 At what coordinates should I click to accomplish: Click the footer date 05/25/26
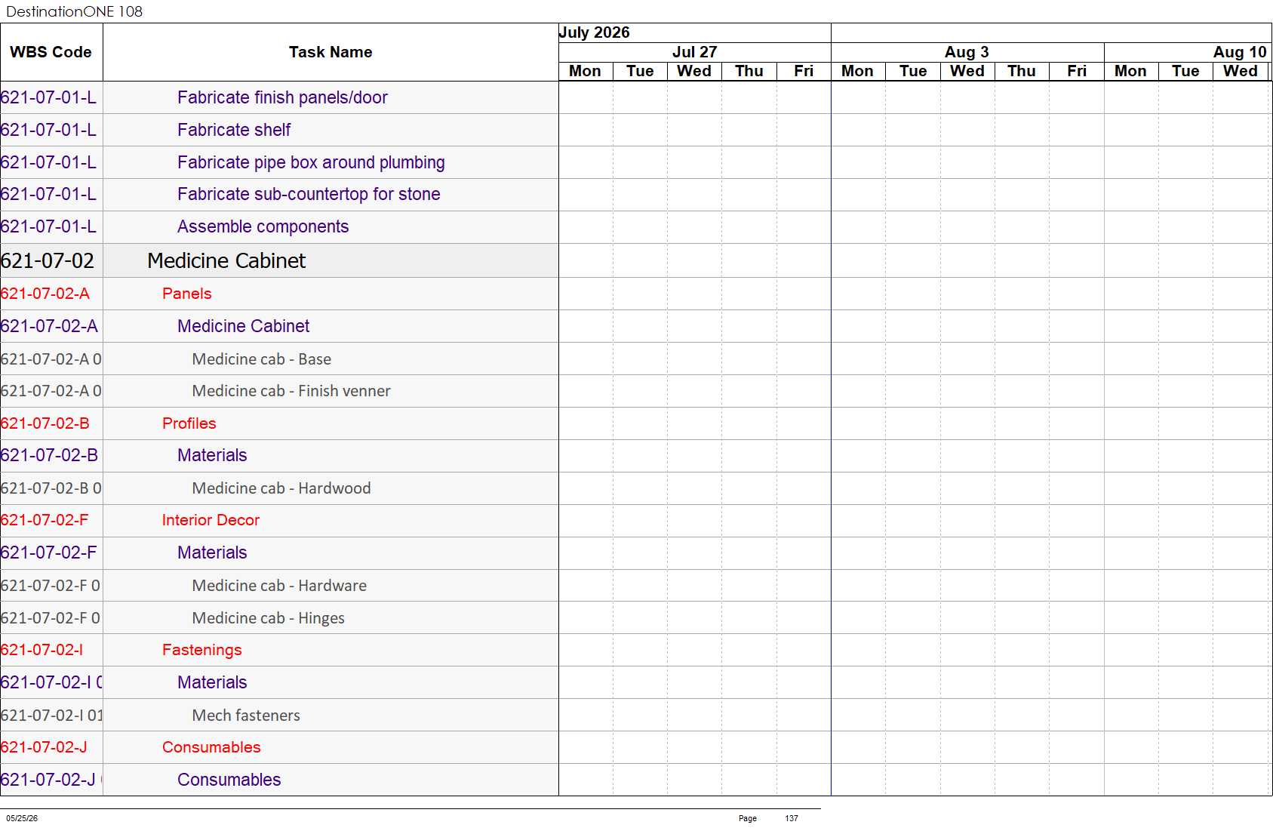point(22,818)
